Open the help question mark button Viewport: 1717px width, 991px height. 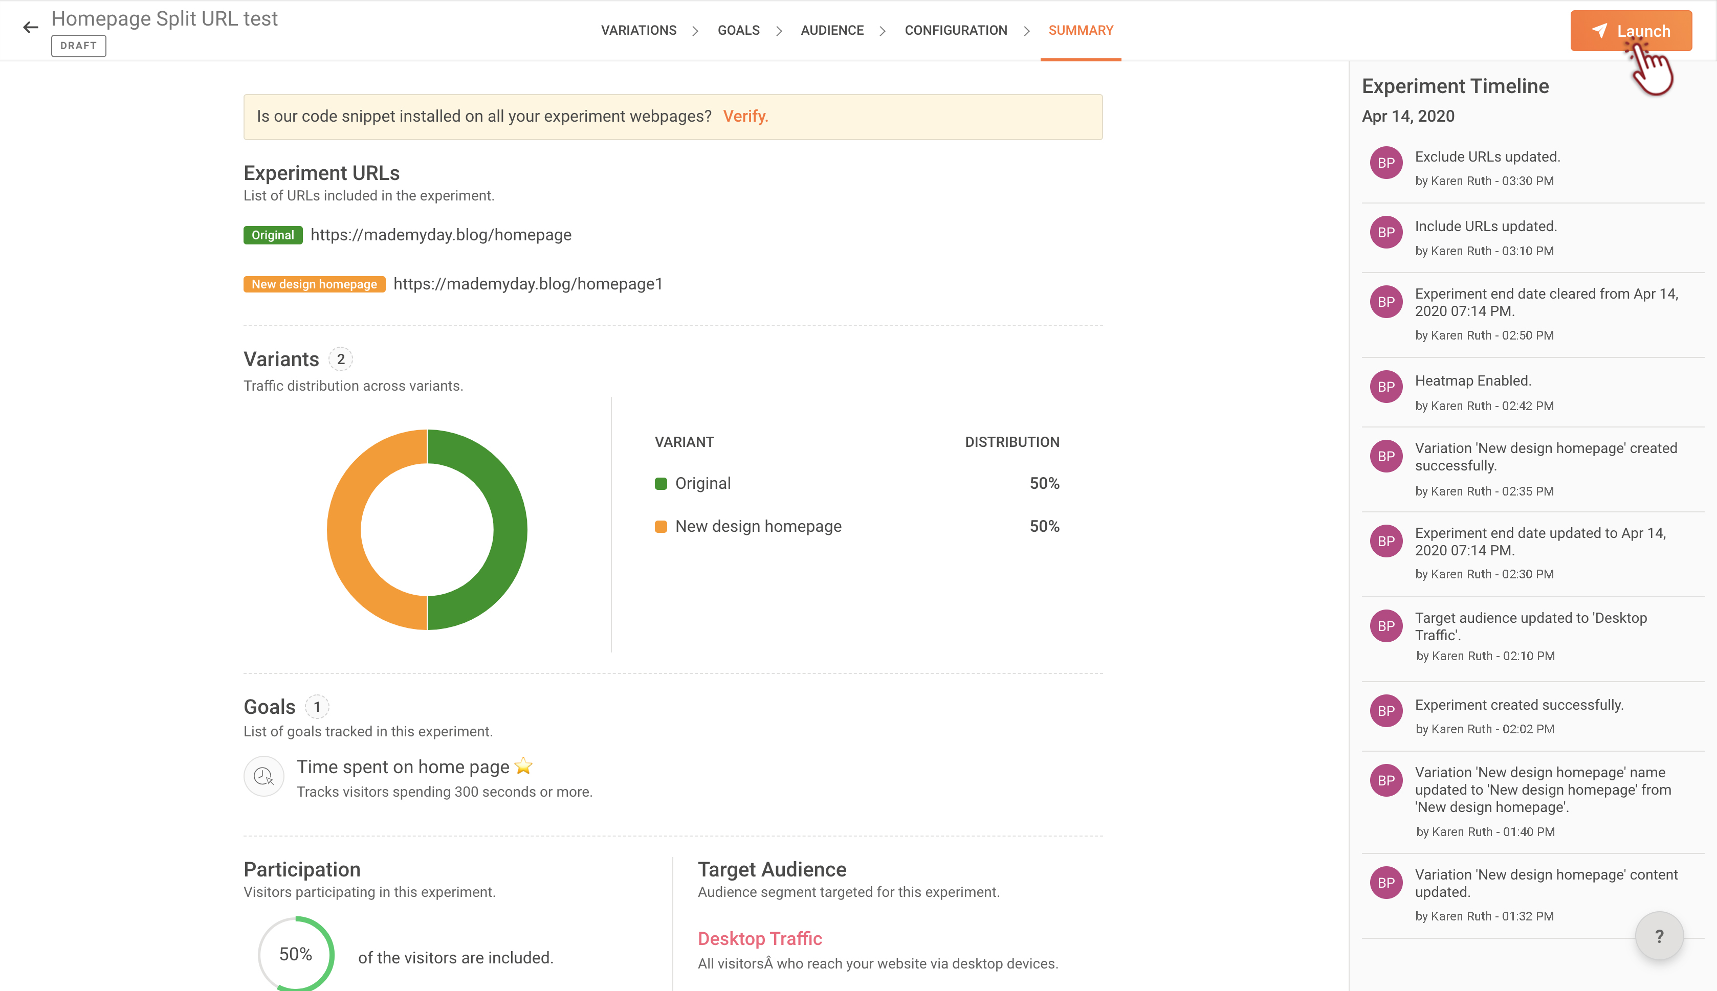(x=1659, y=937)
